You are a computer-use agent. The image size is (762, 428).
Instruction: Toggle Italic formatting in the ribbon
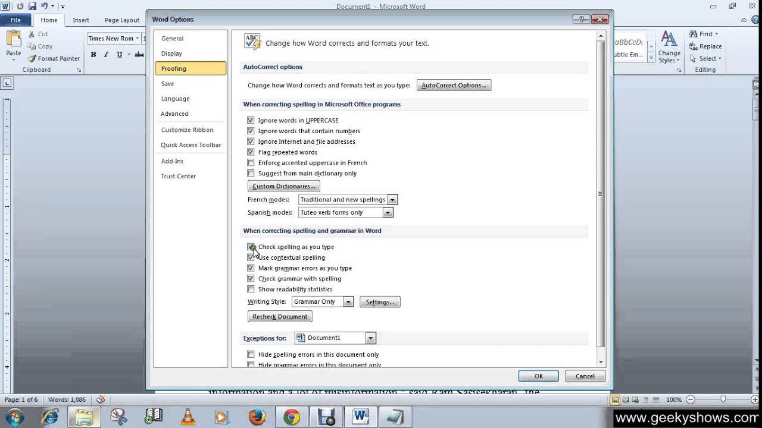(107, 54)
